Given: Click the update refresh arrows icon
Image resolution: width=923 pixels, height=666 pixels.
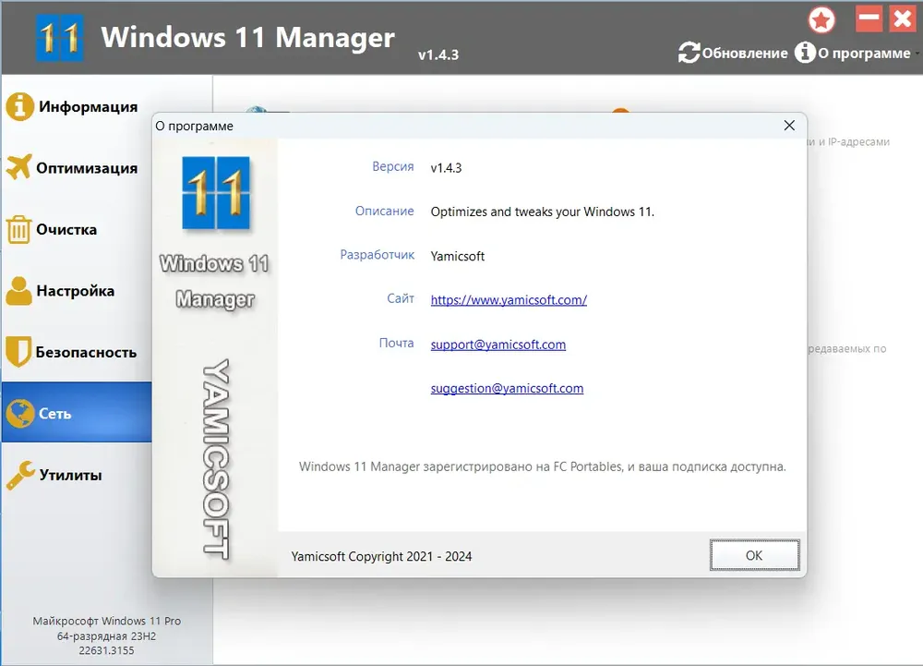Looking at the screenshot, I should pos(689,53).
